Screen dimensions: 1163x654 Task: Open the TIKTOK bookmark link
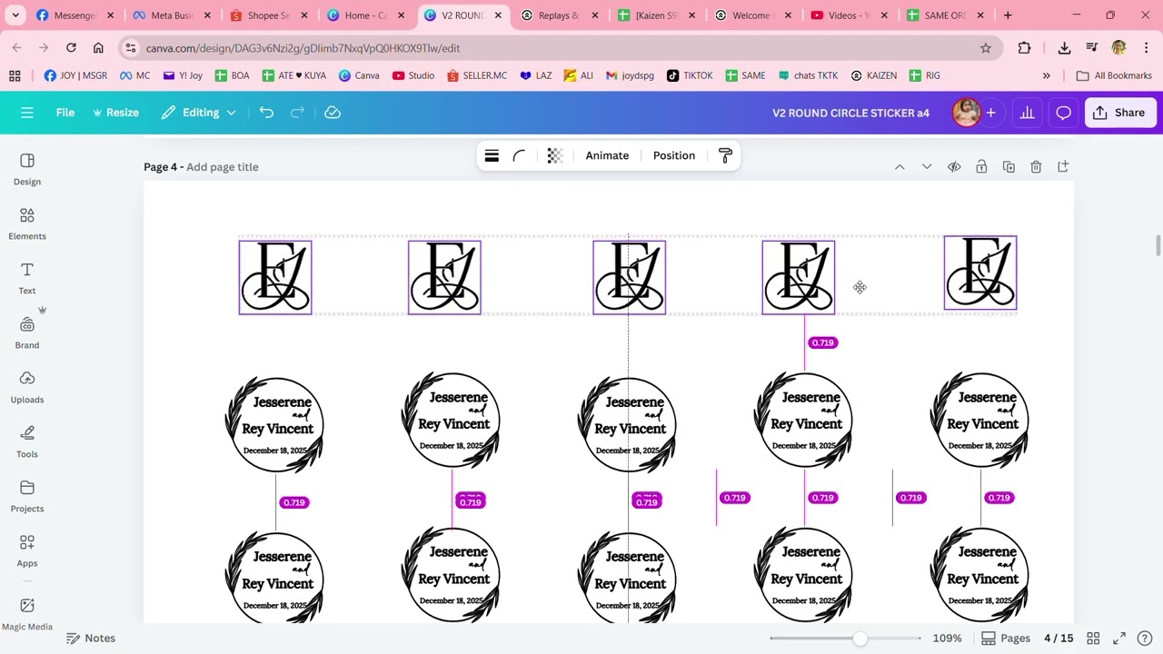[690, 75]
